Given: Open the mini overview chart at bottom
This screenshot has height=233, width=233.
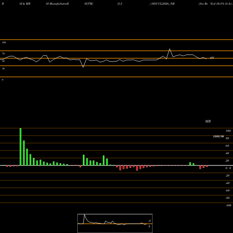Looking at the screenshot, I should (x=115, y=223).
